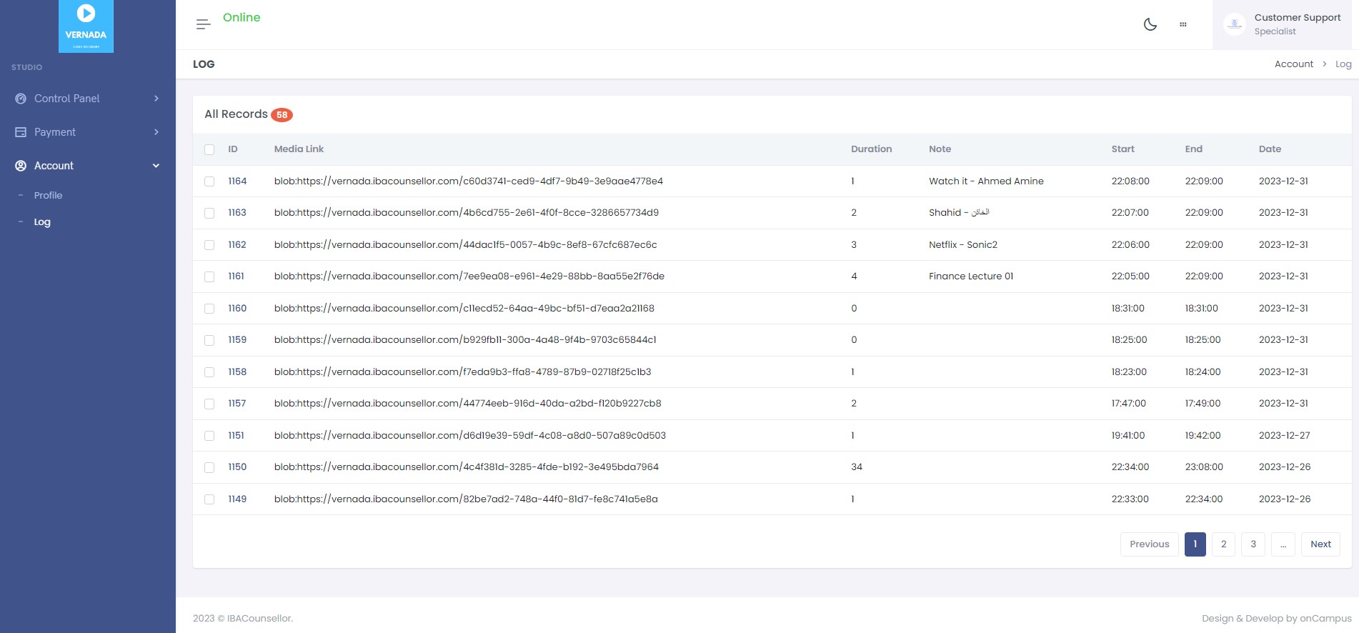Click the user avatar icon

tap(1234, 24)
